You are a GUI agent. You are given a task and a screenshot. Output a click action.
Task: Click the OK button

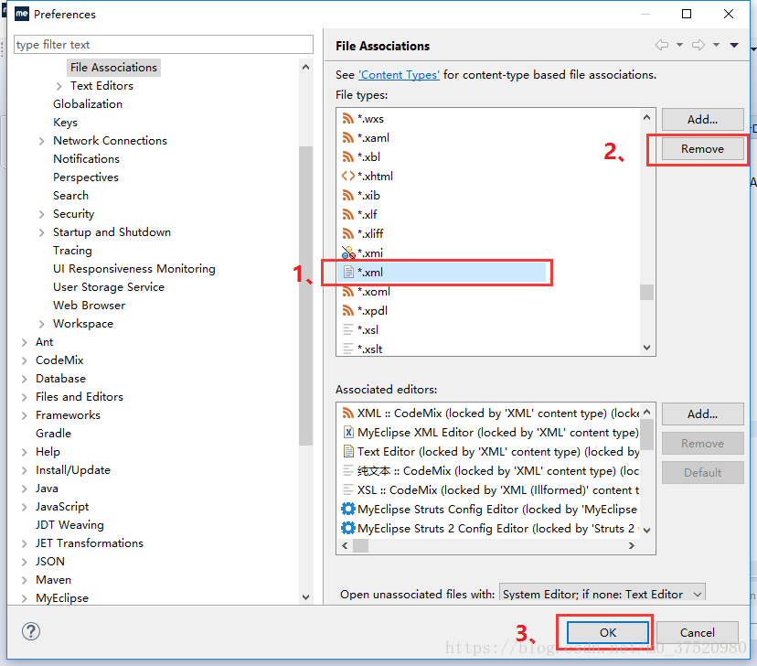[x=607, y=633]
